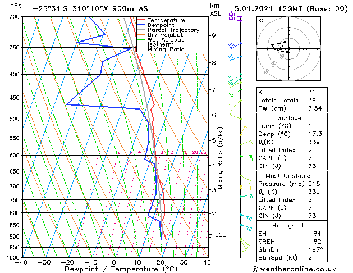Click the '700' hPa pressure label
Viewport: 353px width, 273px height.
(x=16, y=186)
